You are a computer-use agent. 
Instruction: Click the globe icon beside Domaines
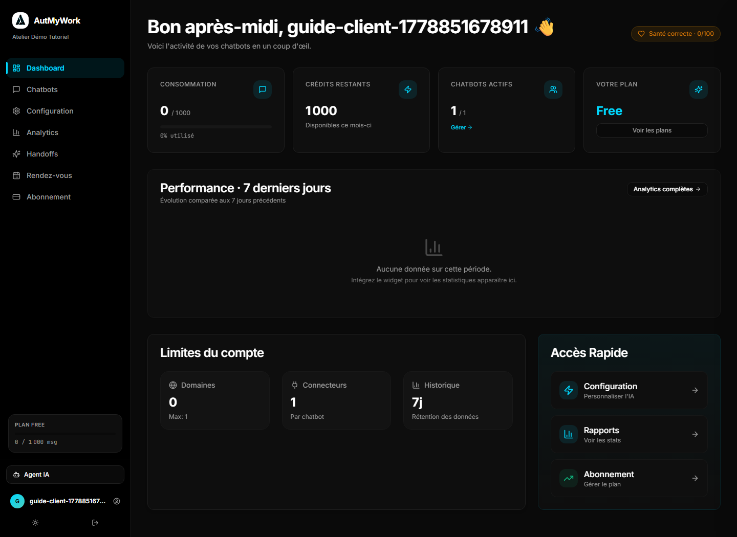(x=173, y=385)
